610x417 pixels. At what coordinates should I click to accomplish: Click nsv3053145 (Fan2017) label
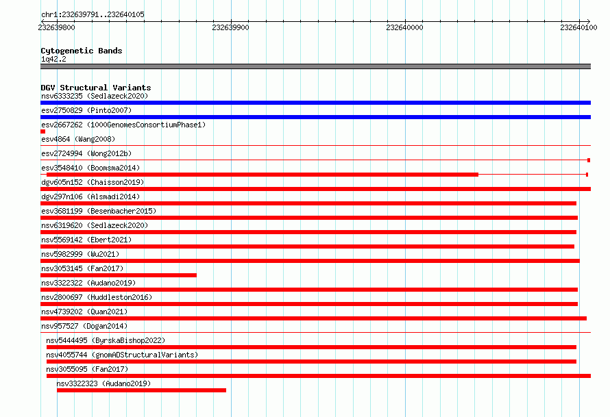tap(82, 268)
